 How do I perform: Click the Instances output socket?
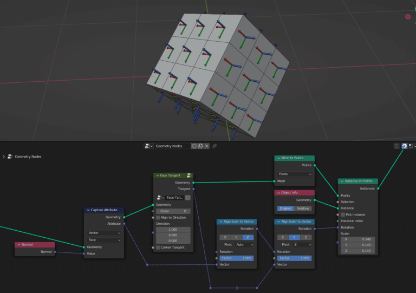[378, 188]
